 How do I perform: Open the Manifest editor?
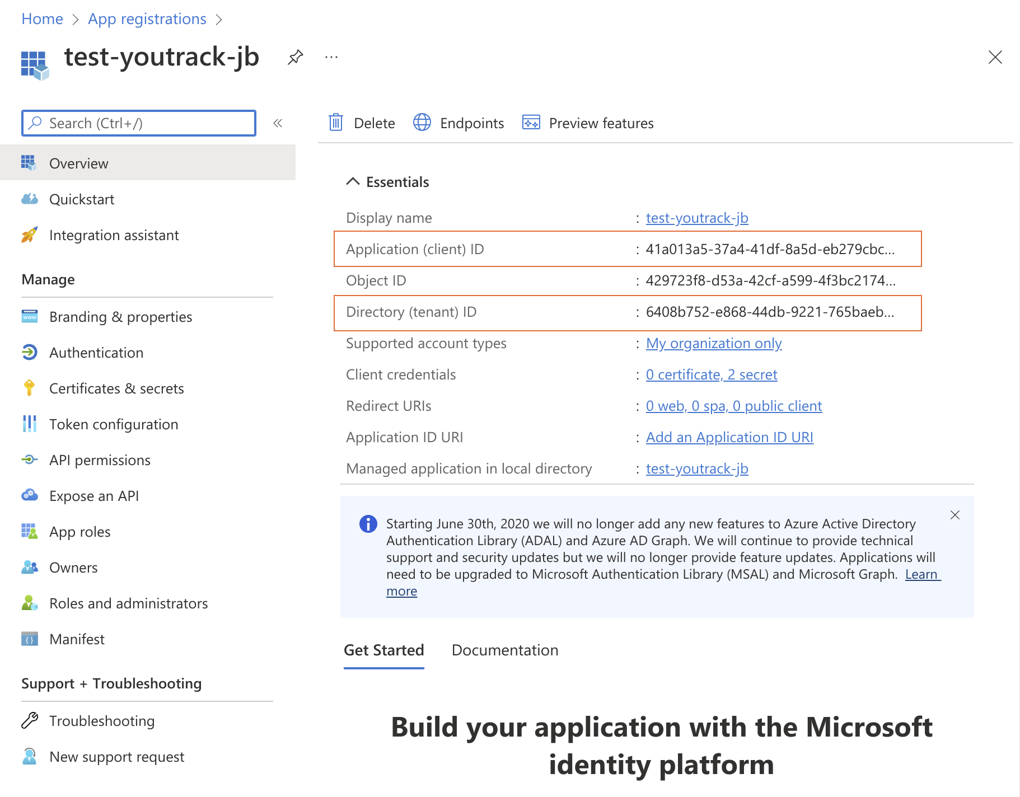coord(77,639)
